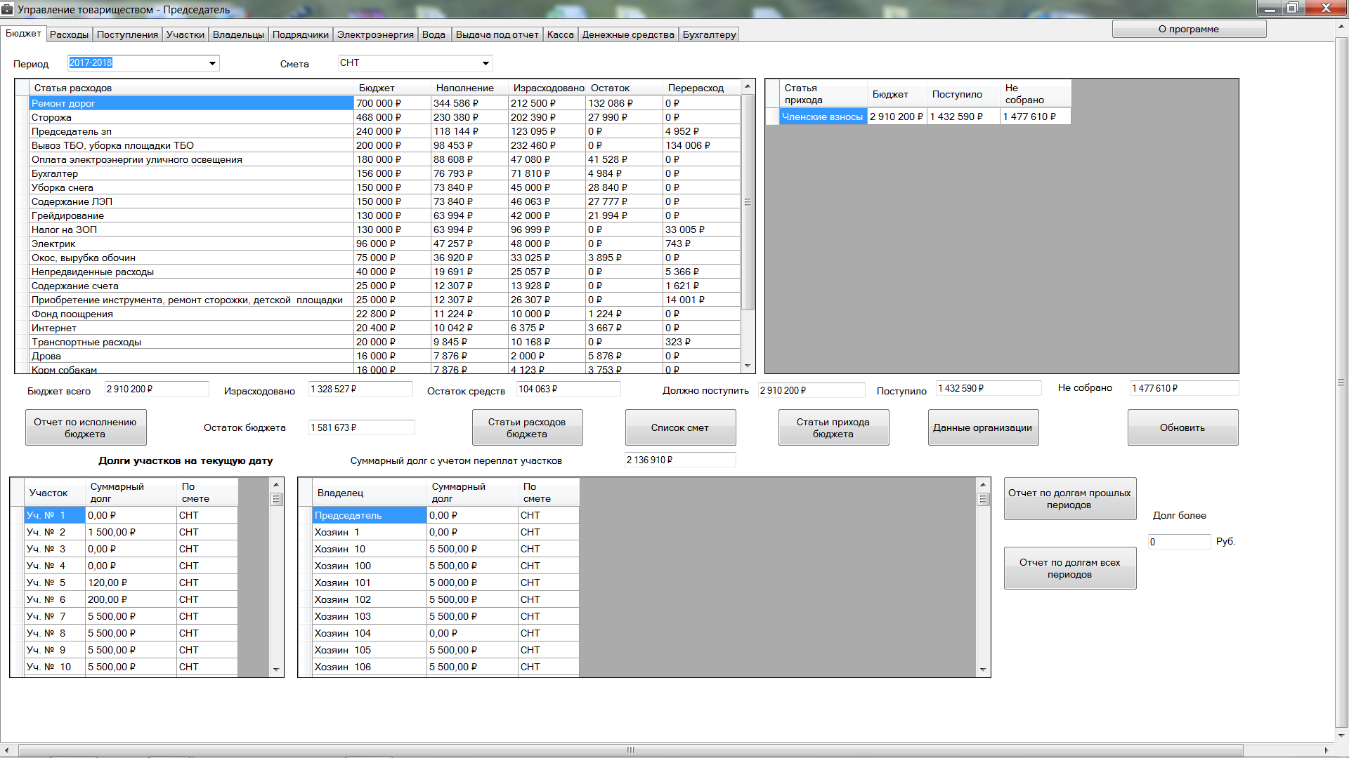
Task: Open Отчет по исполнению бюджета
Action: 86,427
